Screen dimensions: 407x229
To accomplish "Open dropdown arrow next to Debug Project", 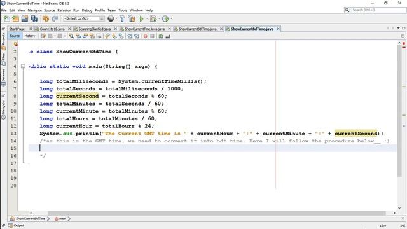I will pyautogui.click(x=159, y=18).
